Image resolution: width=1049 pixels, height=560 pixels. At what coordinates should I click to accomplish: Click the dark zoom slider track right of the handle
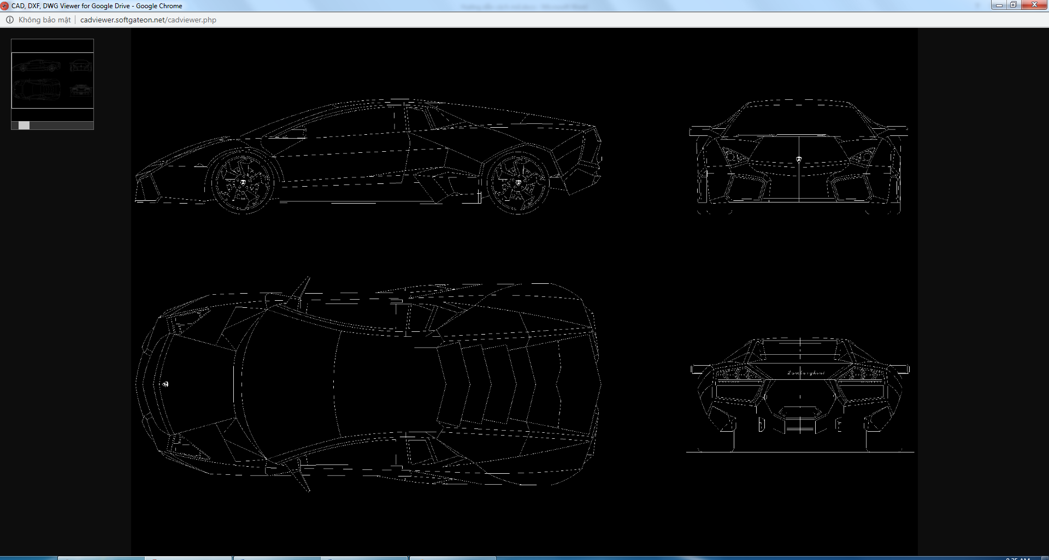pyautogui.click(x=61, y=126)
